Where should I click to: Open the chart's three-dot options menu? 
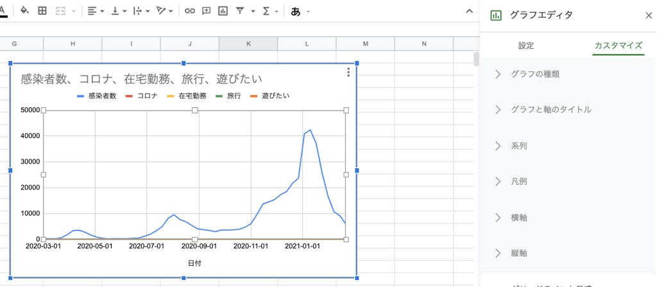click(x=348, y=73)
